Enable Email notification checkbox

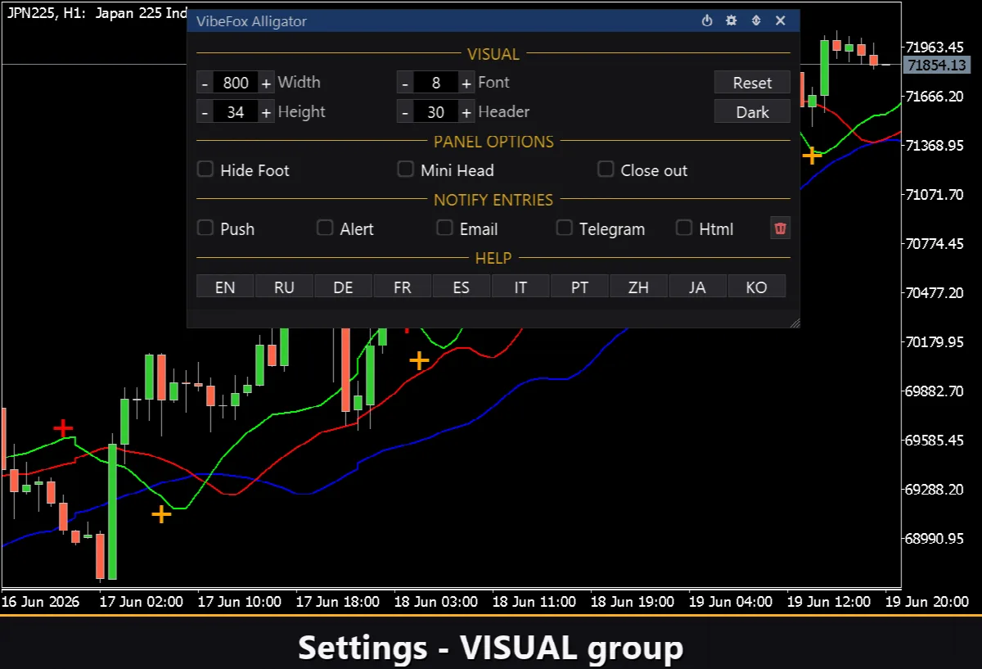(x=444, y=228)
